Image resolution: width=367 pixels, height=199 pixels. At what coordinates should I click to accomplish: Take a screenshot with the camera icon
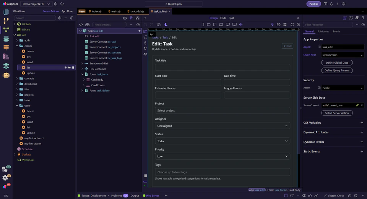click(x=159, y=24)
